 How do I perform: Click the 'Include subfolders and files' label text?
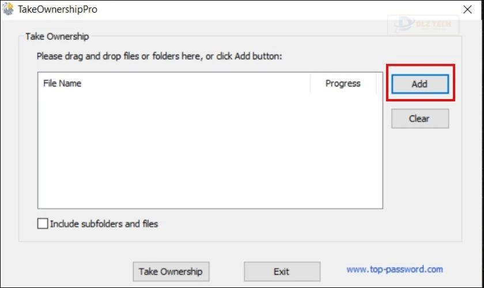pyautogui.click(x=104, y=223)
